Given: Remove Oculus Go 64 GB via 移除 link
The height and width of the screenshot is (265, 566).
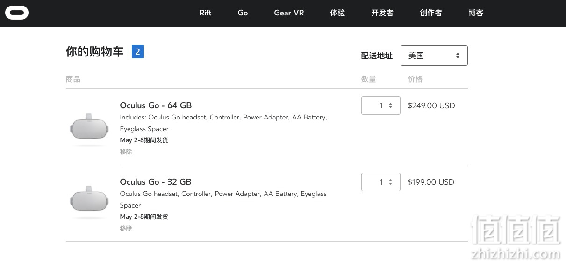Looking at the screenshot, I should click(x=126, y=152).
